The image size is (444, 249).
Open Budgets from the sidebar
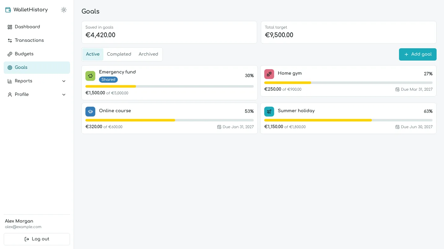point(37,54)
